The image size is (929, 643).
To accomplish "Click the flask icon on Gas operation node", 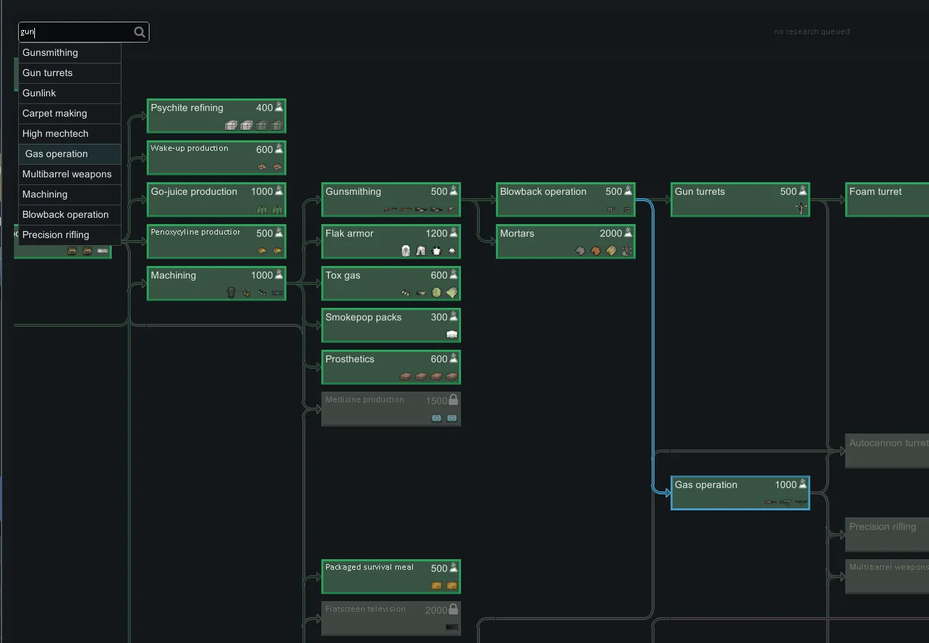I will [803, 484].
